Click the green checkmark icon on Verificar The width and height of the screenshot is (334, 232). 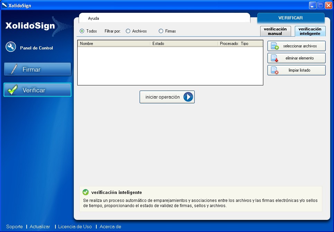coord(12,90)
